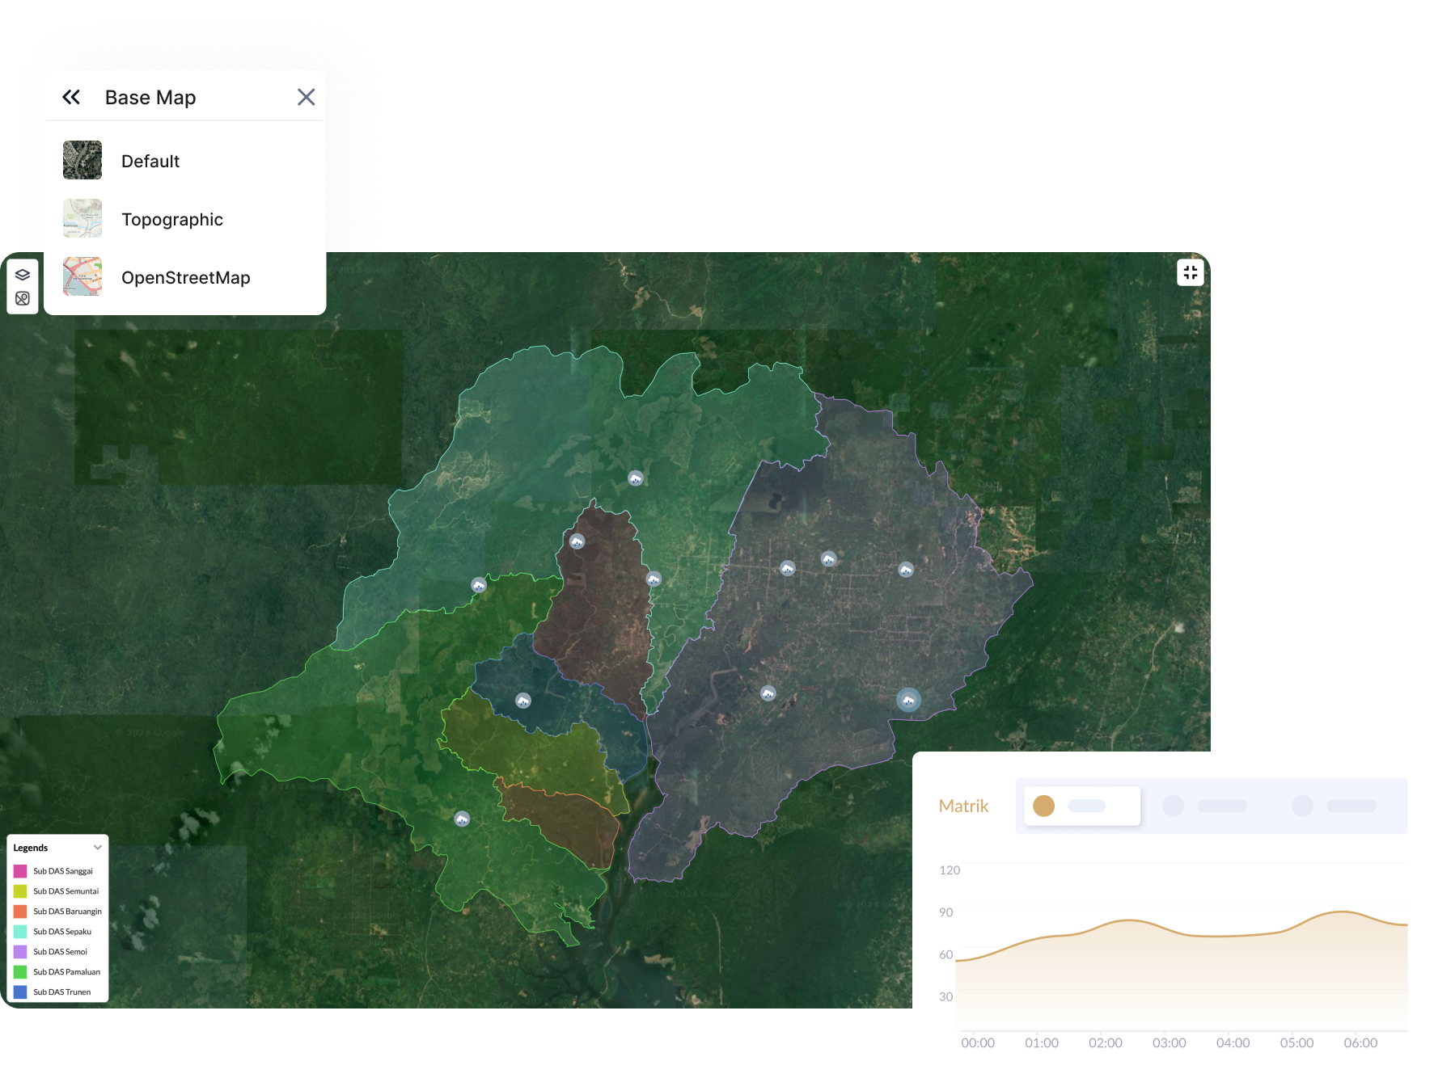1434x1078 pixels.
Task: Click the location image icon below layers
Action: pos(23,299)
